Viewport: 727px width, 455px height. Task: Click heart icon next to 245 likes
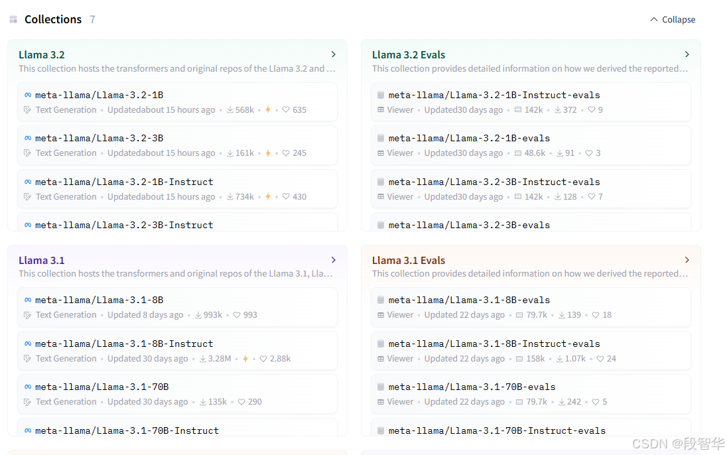click(x=286, y=153)
